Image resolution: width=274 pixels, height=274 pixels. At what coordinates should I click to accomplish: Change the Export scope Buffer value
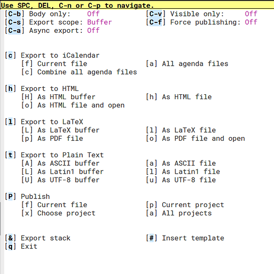click(x=99, y=22)
